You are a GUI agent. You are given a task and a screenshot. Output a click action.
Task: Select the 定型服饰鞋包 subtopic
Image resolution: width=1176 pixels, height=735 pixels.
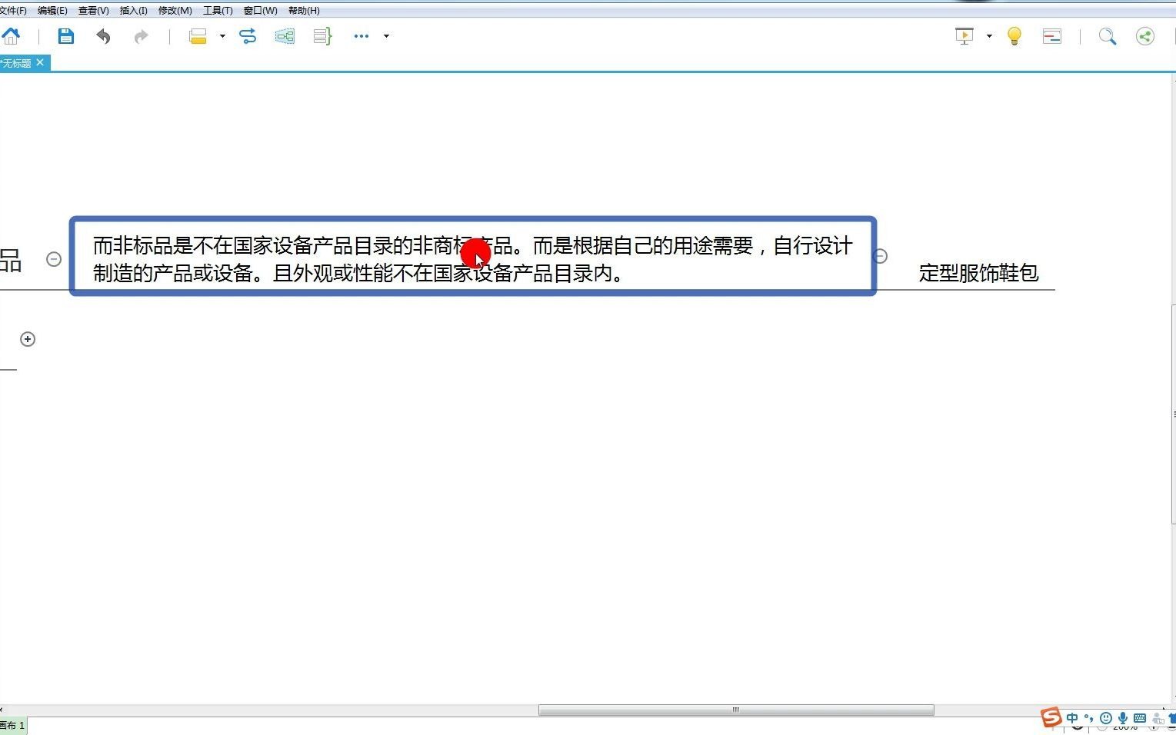click(x=978, y=273)
